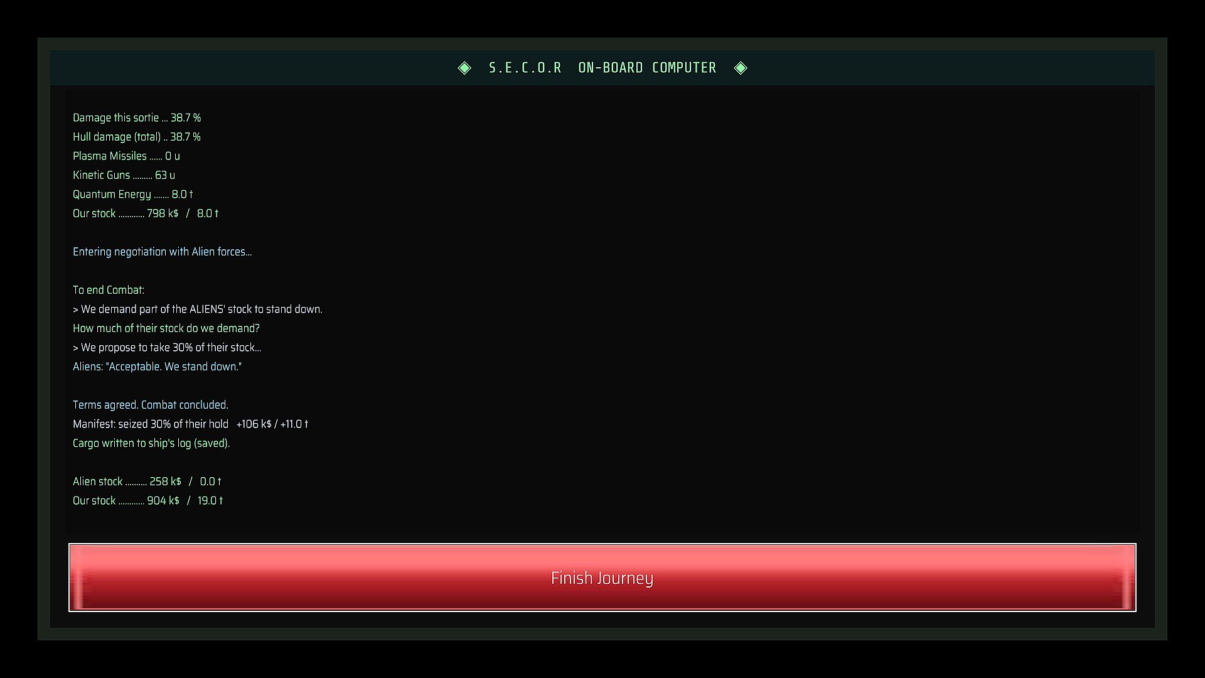Viewport: 1205px width, 678px height.
Task: Click Cargo written to ship's log line
Action: click(151, 443)
